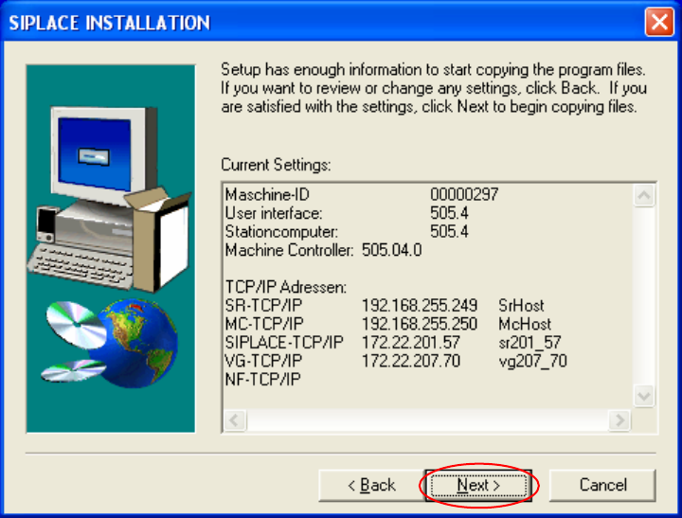
Task: Click the McHost hostname
Action: 525,324
